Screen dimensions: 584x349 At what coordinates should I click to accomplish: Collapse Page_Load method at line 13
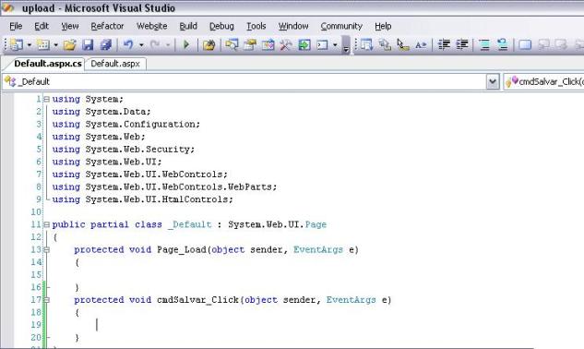46,249
